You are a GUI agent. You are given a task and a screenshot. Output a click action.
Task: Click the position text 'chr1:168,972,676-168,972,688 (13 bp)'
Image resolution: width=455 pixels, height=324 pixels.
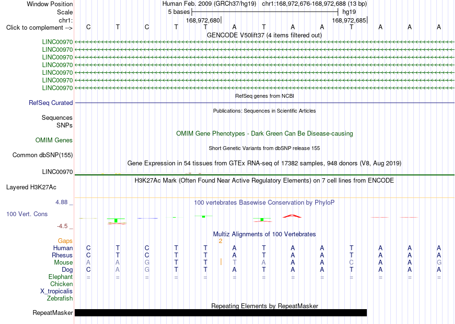314,4
